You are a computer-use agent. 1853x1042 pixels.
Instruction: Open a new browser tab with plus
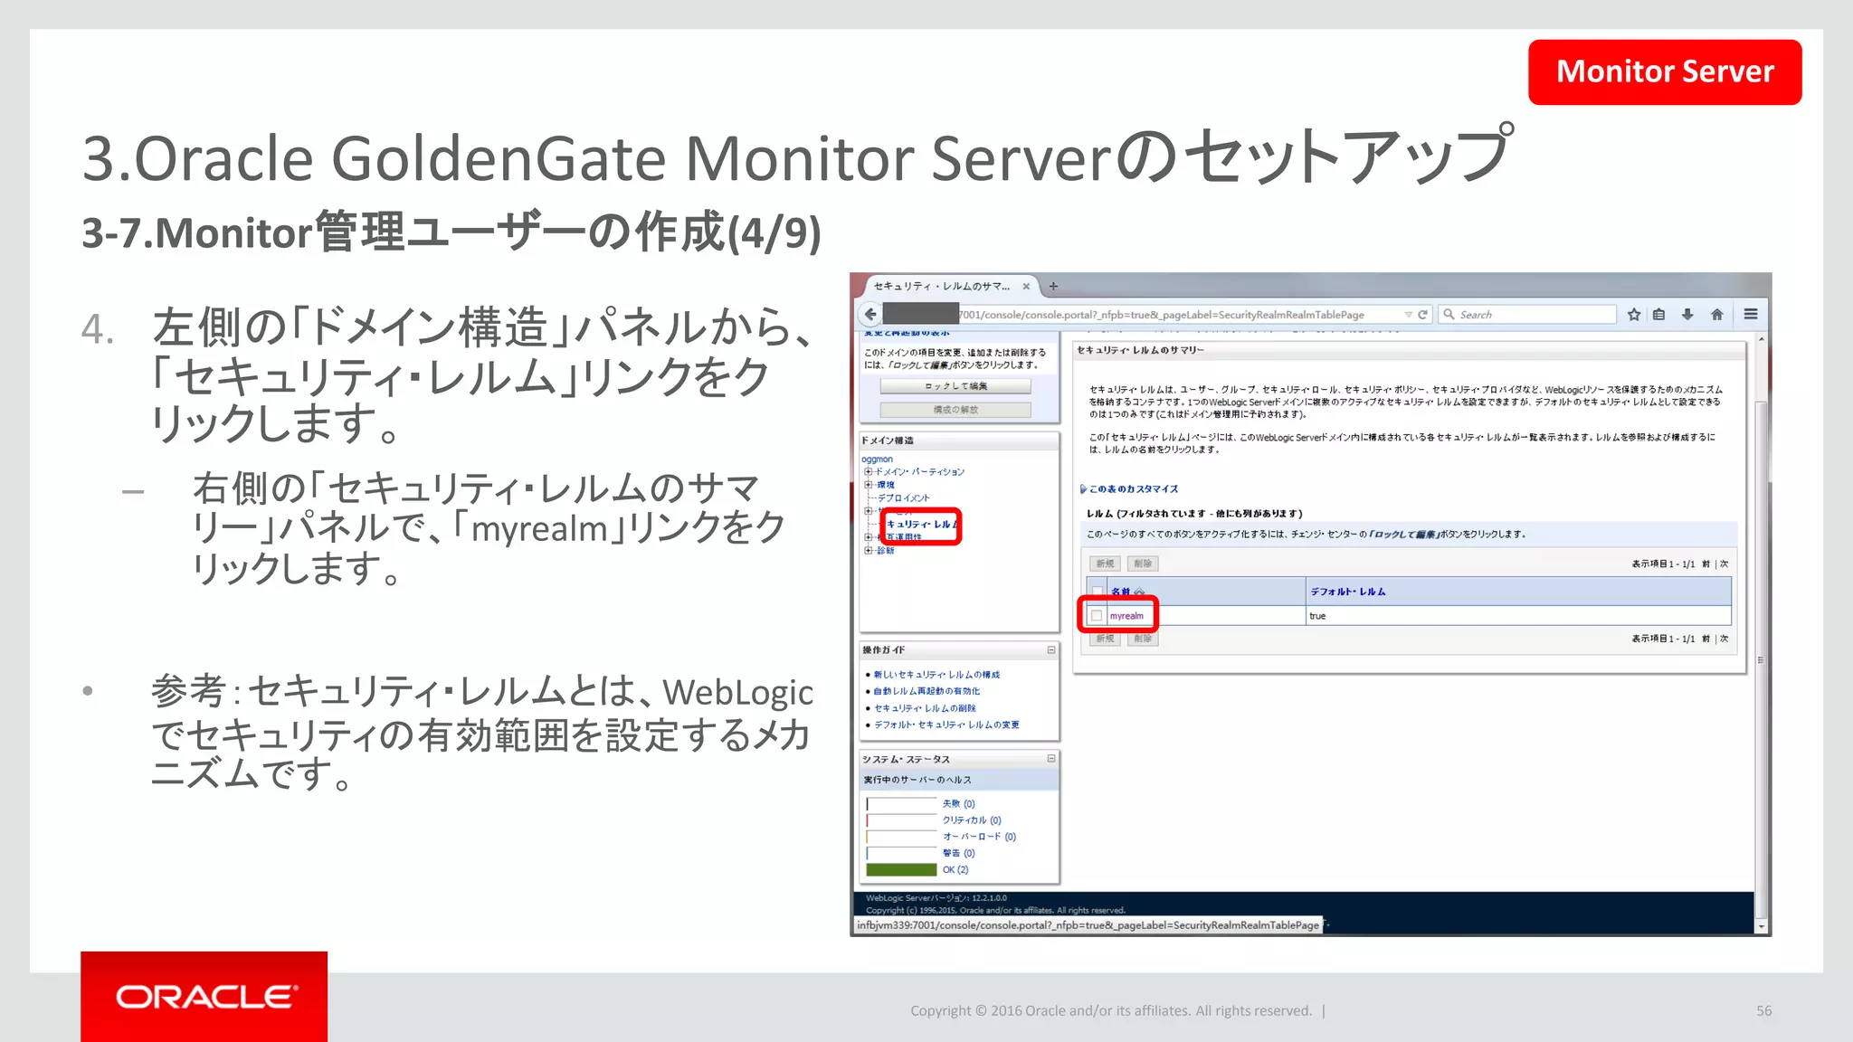tap(1053, 286)
